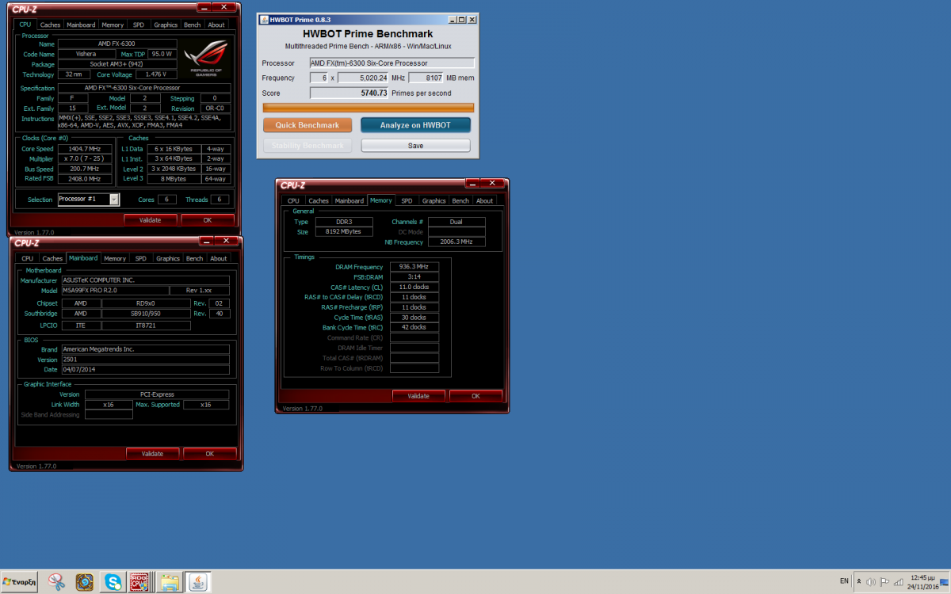951x594 pixels.
Task: Open Caches tab in the CPU-Z CPU window
Action: 51,25
